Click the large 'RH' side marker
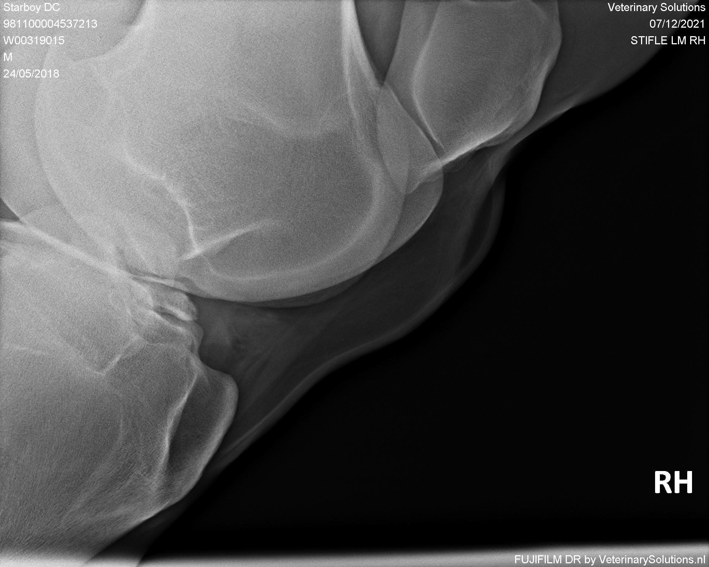 [x=673, y=482]
